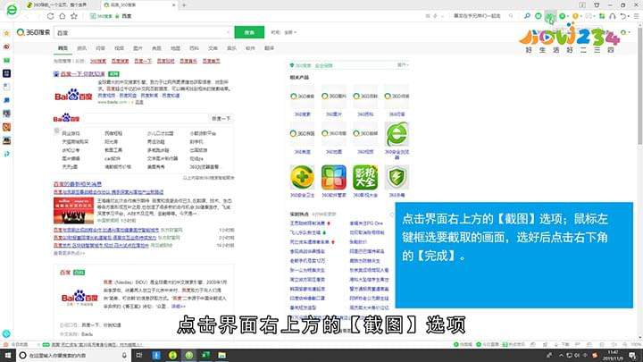Bookmark this page with the star icon
The width and height of the screenshot is (643, 362).
click(74, 16)
